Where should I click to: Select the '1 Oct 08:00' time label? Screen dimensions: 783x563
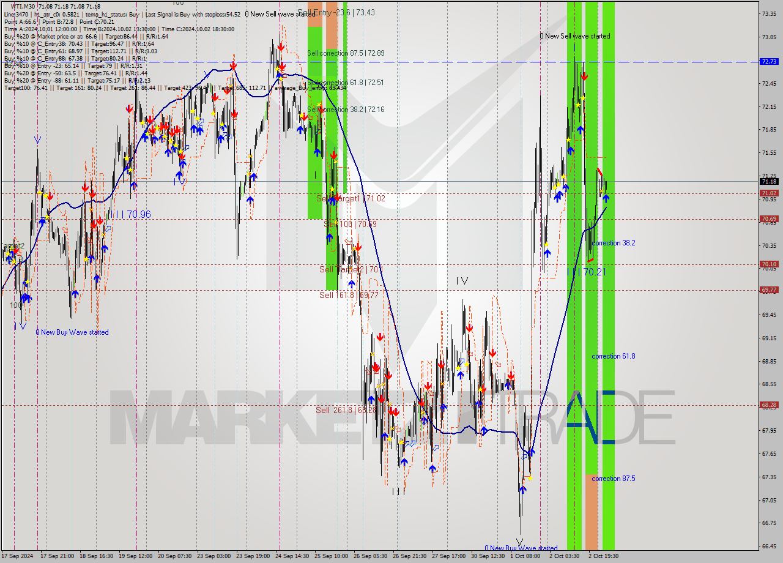525,556
